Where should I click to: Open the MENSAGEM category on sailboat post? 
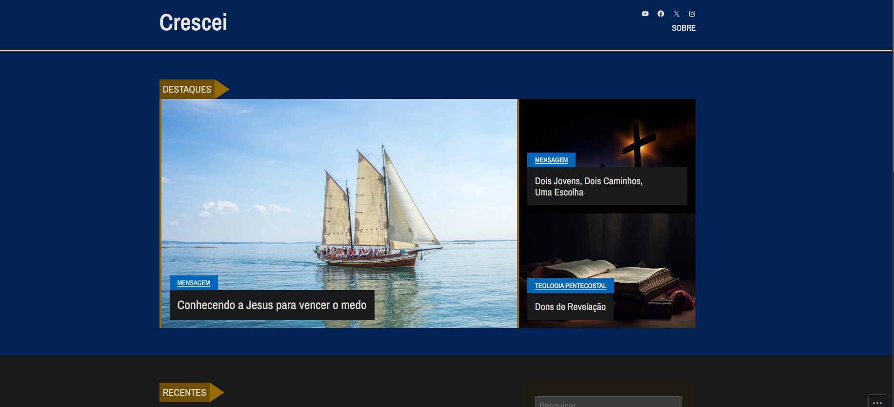tap(194, 283)
